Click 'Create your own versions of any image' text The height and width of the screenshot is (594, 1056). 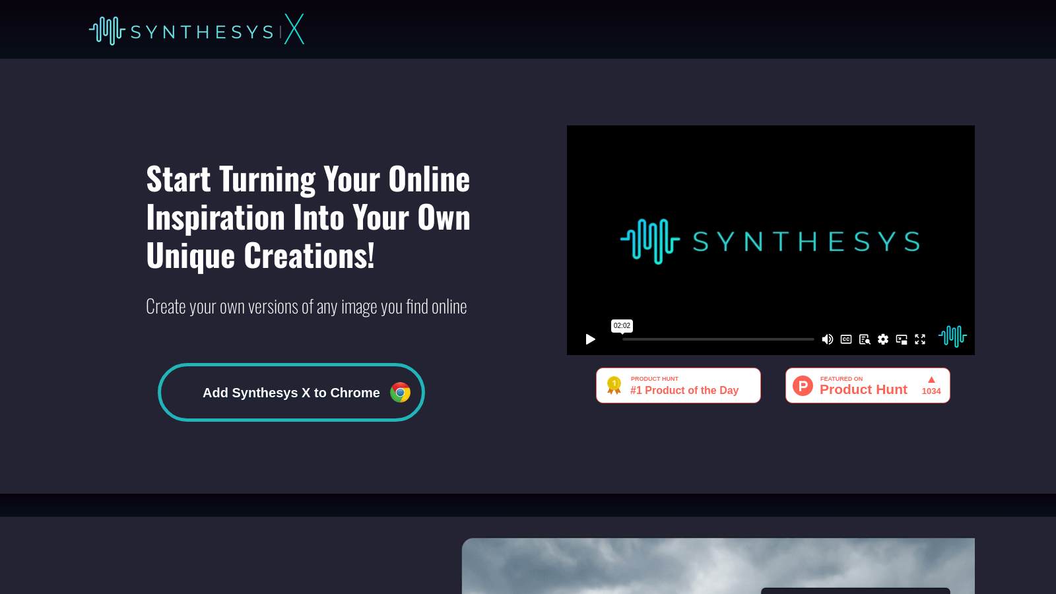[306, 307]
